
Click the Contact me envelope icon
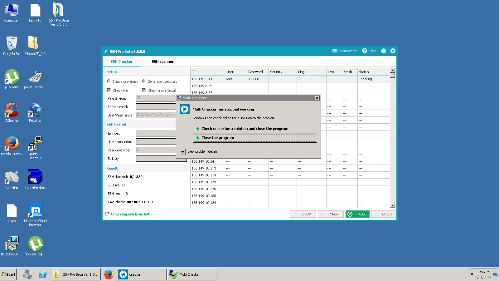click(335, 51)
